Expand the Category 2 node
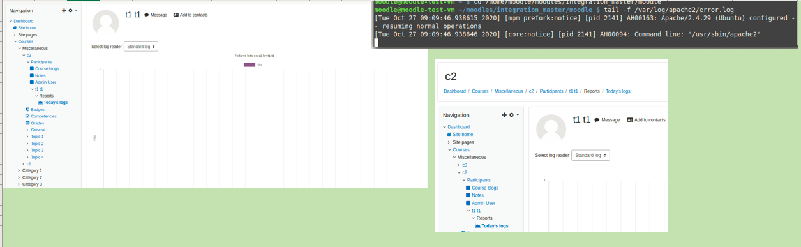The image size is (801, 247). click(19, 177)
